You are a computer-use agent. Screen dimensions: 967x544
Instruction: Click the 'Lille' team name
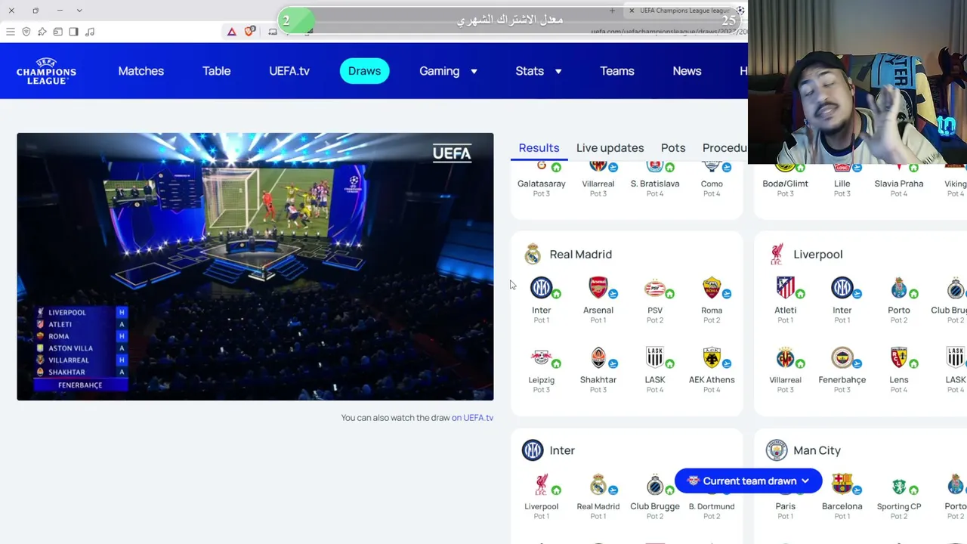[842, 184]
